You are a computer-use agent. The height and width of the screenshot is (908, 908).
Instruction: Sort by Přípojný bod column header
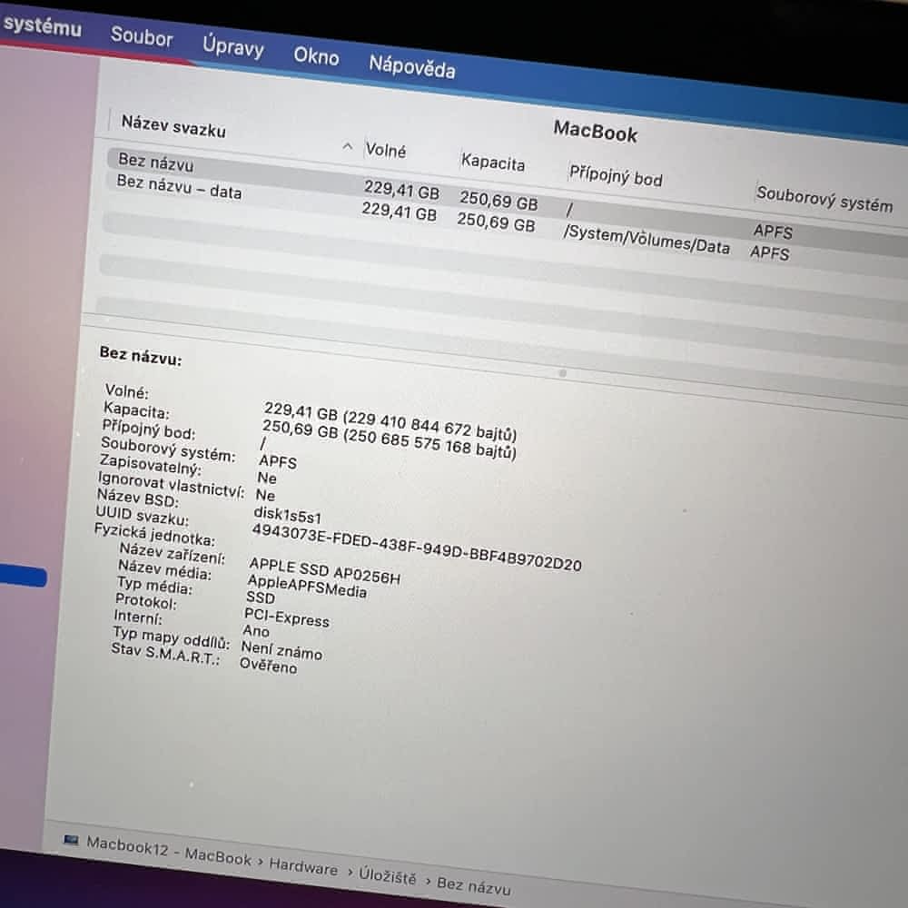point(616,175)
